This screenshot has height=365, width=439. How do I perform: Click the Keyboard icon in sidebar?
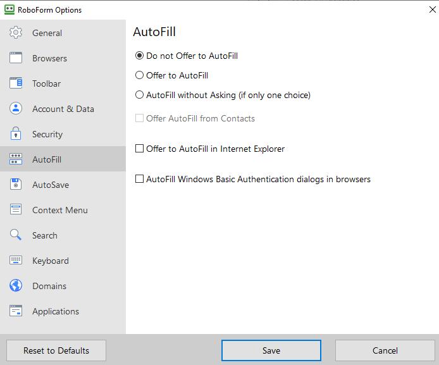(16, 261)
